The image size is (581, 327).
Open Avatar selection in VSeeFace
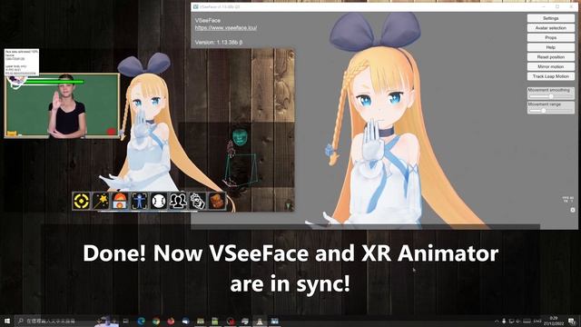[x=551, y=28]
